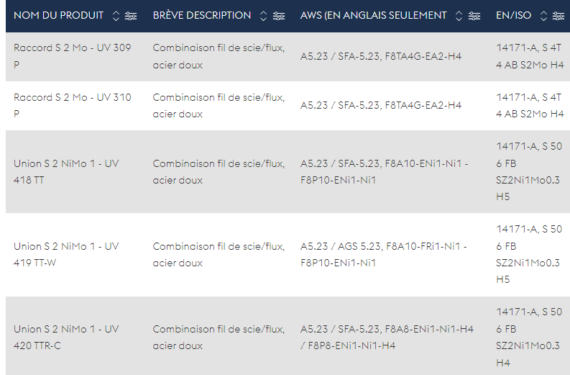
Task: Open filter icon for AWS column
Action: [x=474, y=16]
